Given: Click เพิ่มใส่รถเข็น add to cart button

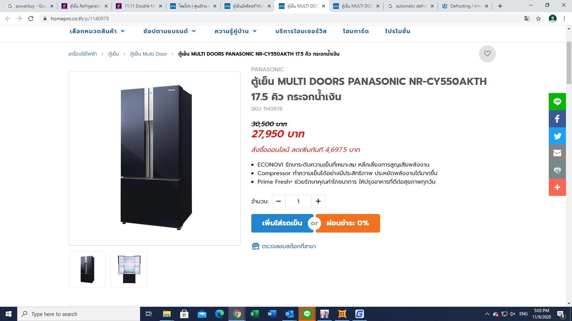Looking at the screenshot, I should click(282, 223).
